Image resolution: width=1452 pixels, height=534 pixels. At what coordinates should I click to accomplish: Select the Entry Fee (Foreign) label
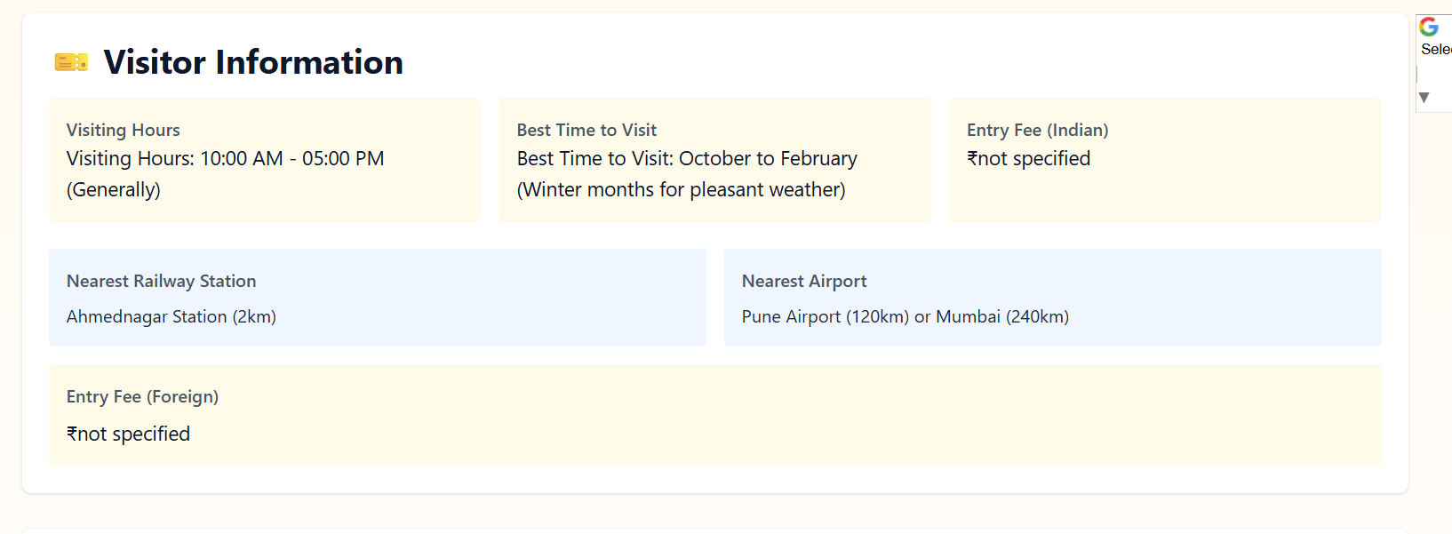point(142,396)
